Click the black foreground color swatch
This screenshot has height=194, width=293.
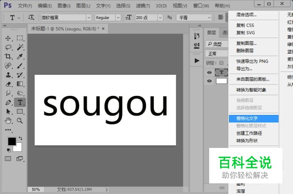click(11, 141)
